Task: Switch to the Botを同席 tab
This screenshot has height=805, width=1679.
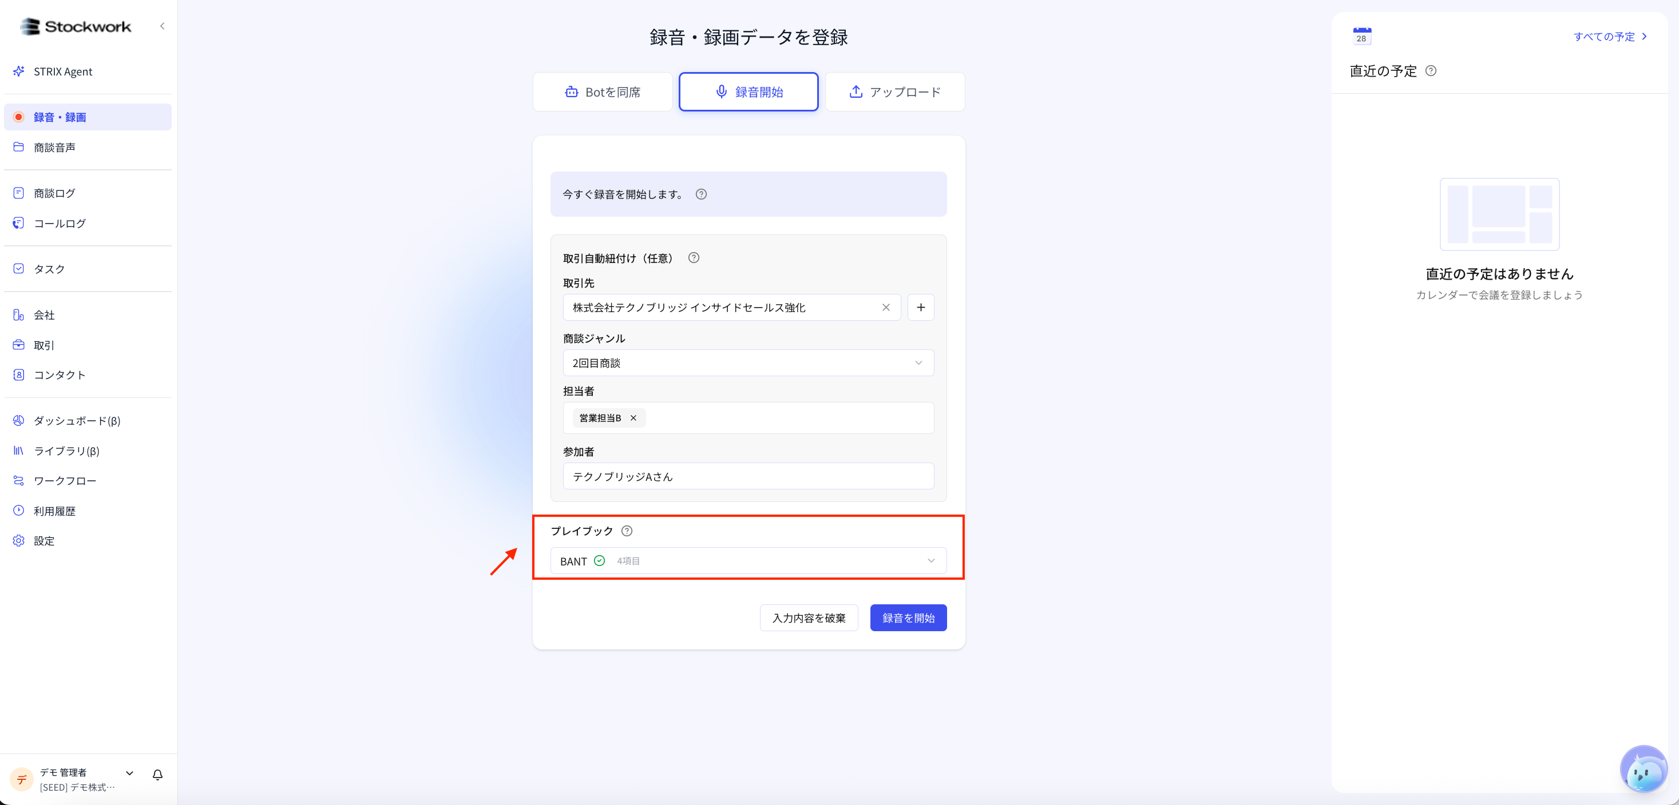Action: coord(602,92)
